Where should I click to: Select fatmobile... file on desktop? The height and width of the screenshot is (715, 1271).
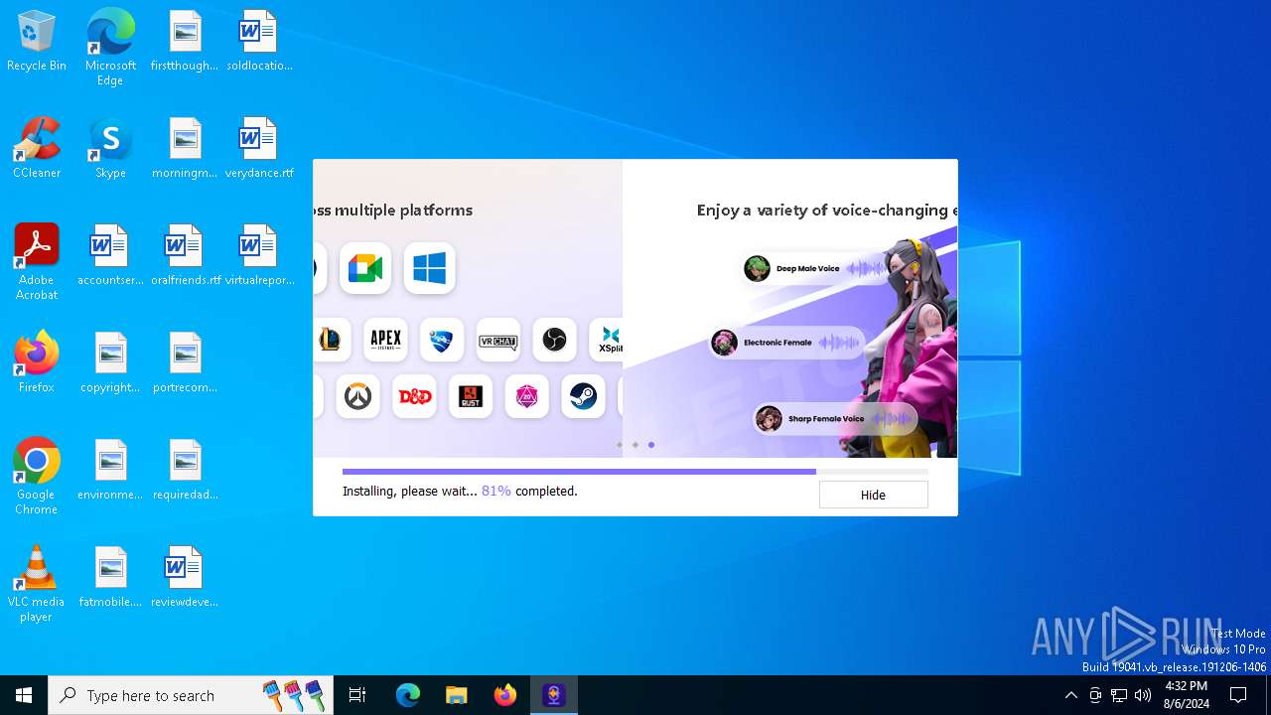tap(110, 578)
